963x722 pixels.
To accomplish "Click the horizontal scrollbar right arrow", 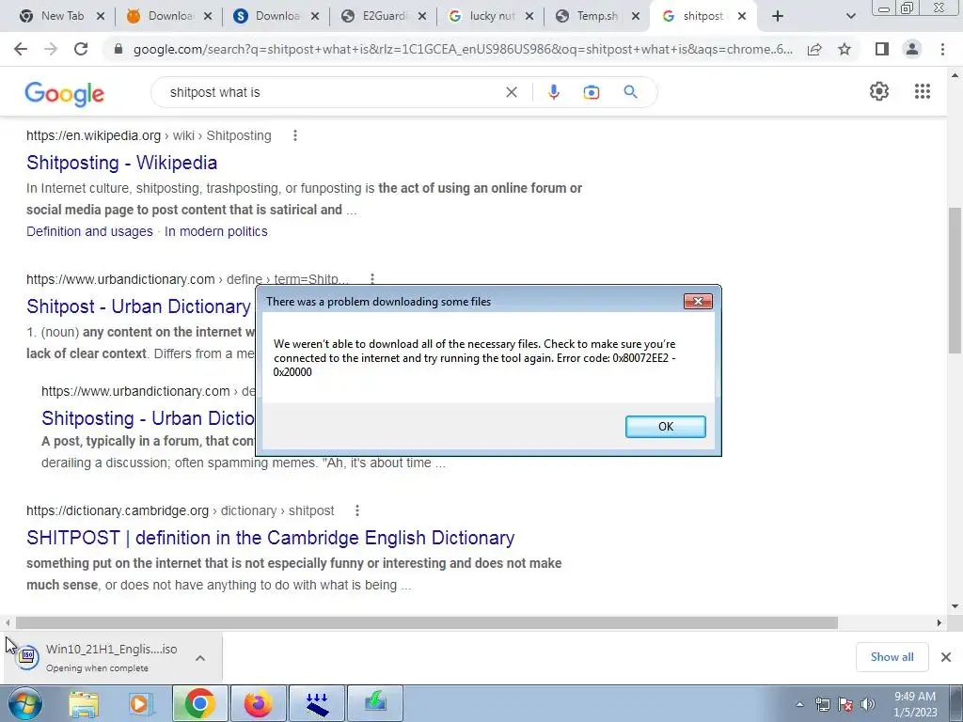I will (939, 622).
